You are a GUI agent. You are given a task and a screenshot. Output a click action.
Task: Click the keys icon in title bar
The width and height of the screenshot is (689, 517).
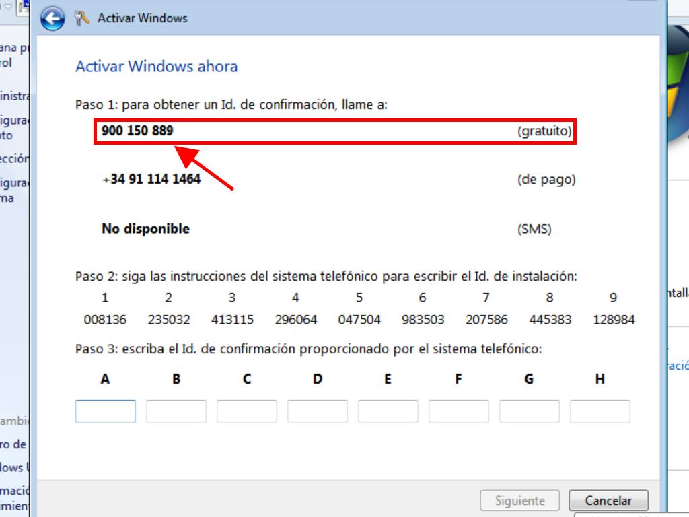[x=82, y=18]
